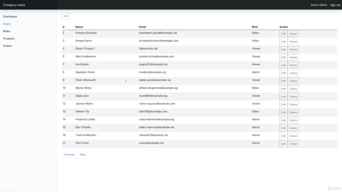Image resolution: width=342 pixels, height=192 pixels.
Task: Open Products from the sidebar
Action: 9,38
